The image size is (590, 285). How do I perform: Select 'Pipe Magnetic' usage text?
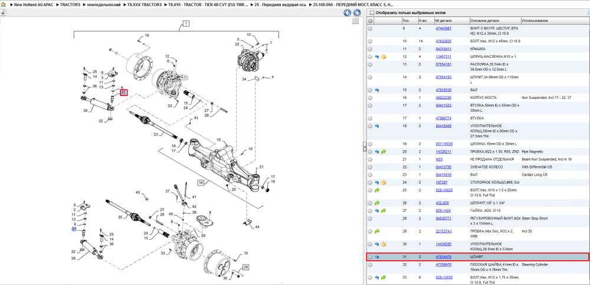tap(532, 152)
